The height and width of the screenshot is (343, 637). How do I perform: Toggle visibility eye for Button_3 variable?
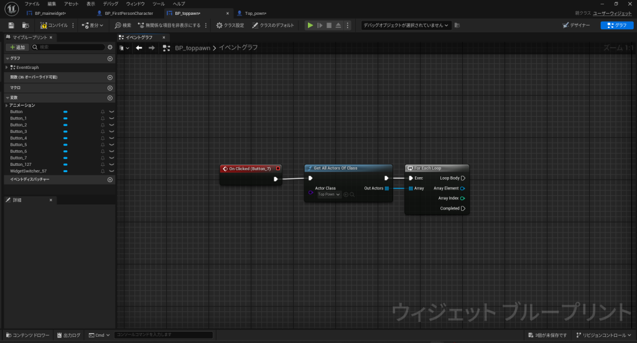pyautogui.click(x=112, y=132)
